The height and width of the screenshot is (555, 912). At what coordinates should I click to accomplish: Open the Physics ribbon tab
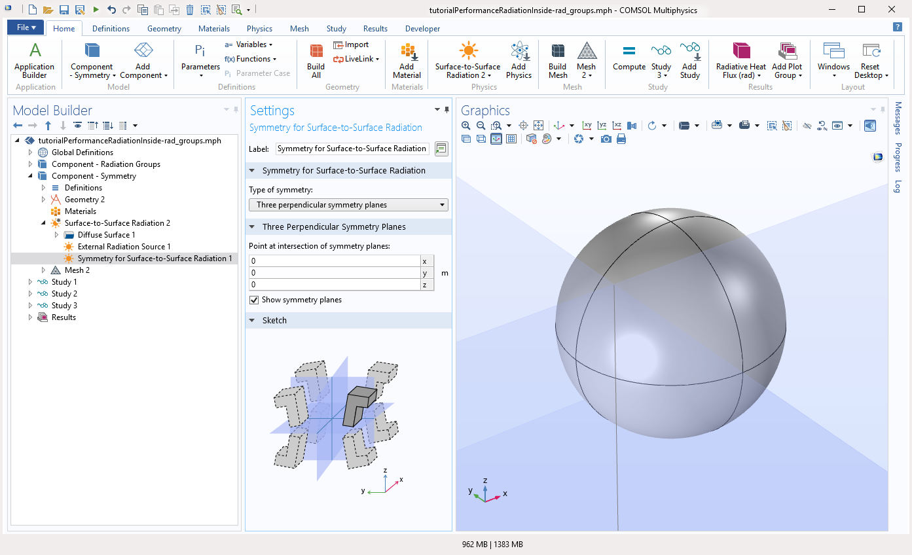(x=259, y=28)
